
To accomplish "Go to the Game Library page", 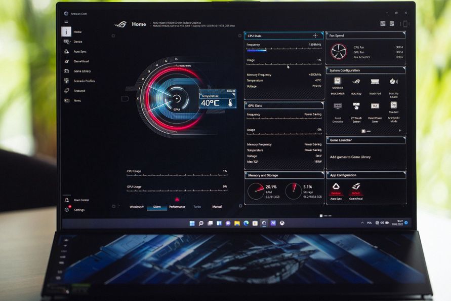I will point(67,71).
